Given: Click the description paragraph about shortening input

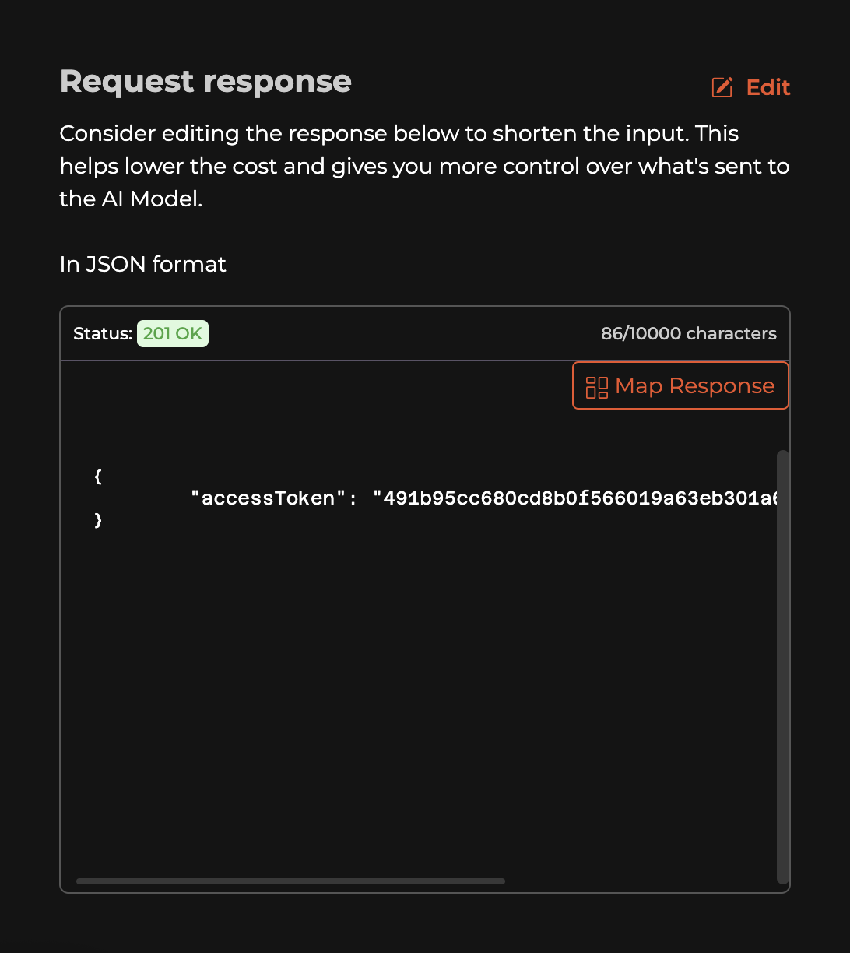Looking at the screenshot, I should tap(425, 167).
